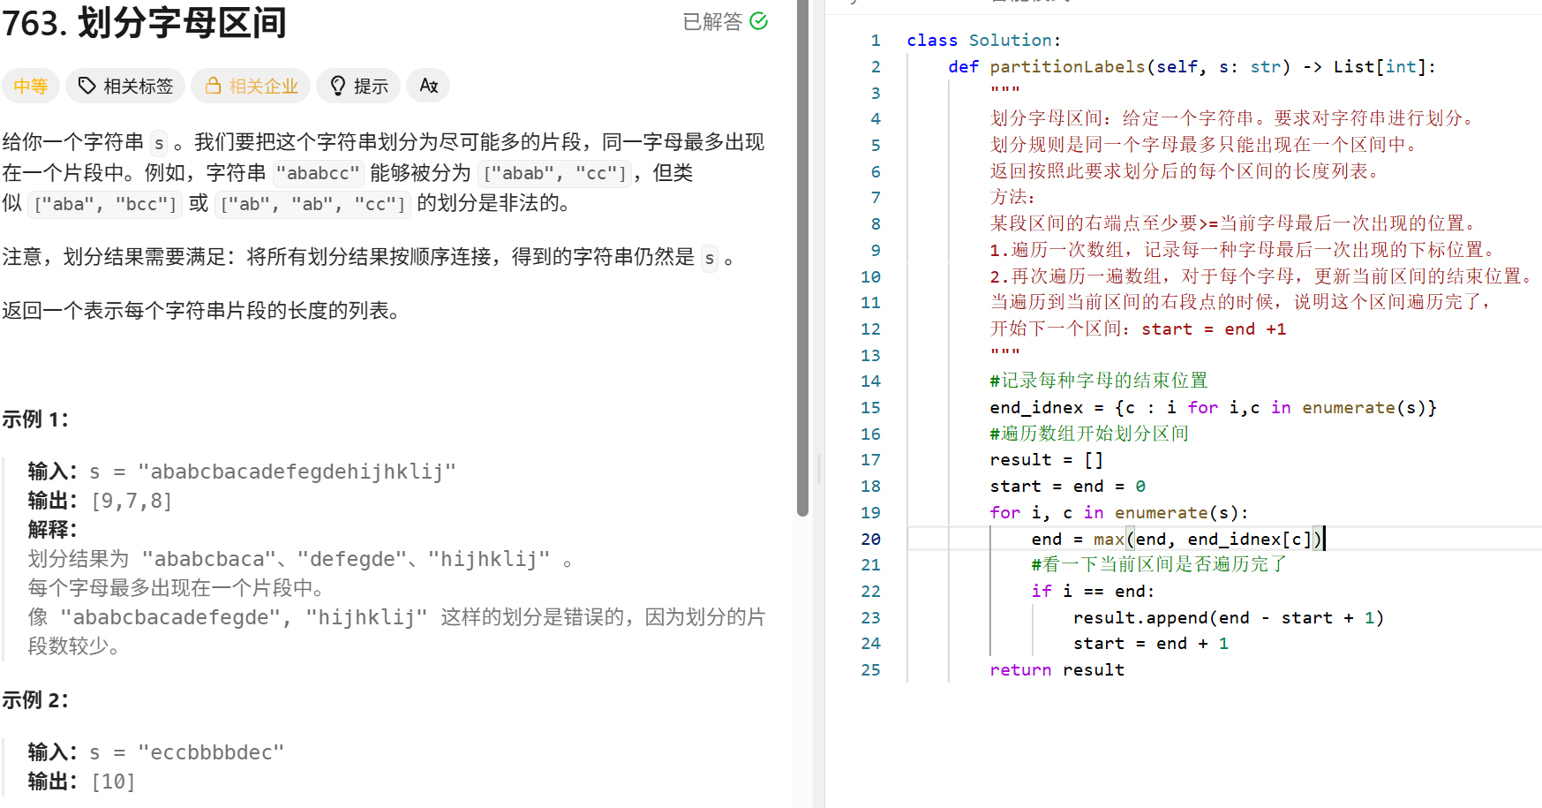Place cursor on class Solution line

click(984, 41)
